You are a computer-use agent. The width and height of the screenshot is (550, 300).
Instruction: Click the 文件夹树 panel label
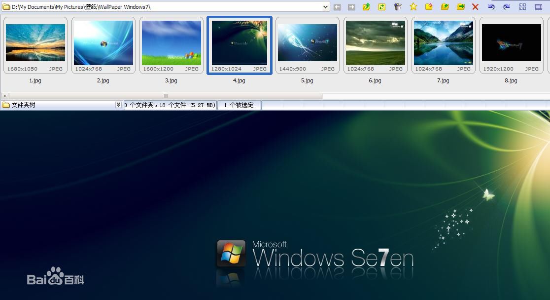click(24, 105)
